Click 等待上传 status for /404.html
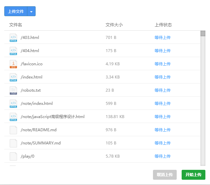 [163, 51]
